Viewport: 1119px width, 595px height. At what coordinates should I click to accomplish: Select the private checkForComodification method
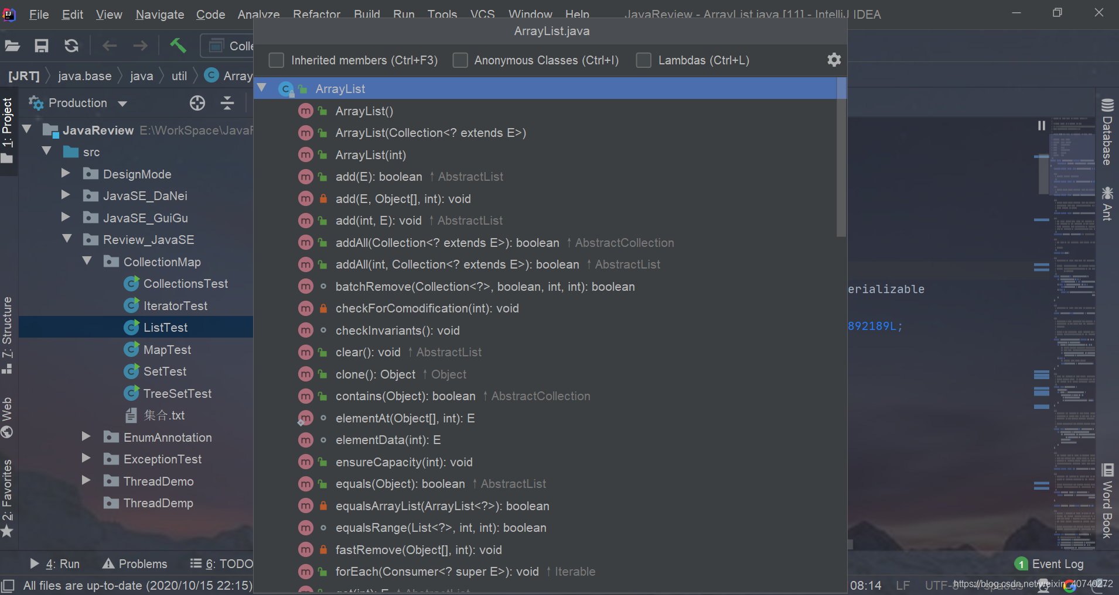click(427, 308)
